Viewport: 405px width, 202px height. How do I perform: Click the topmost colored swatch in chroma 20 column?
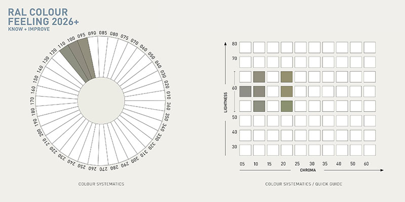[287, 77]
